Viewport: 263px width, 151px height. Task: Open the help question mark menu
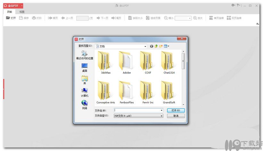(238, 5)
